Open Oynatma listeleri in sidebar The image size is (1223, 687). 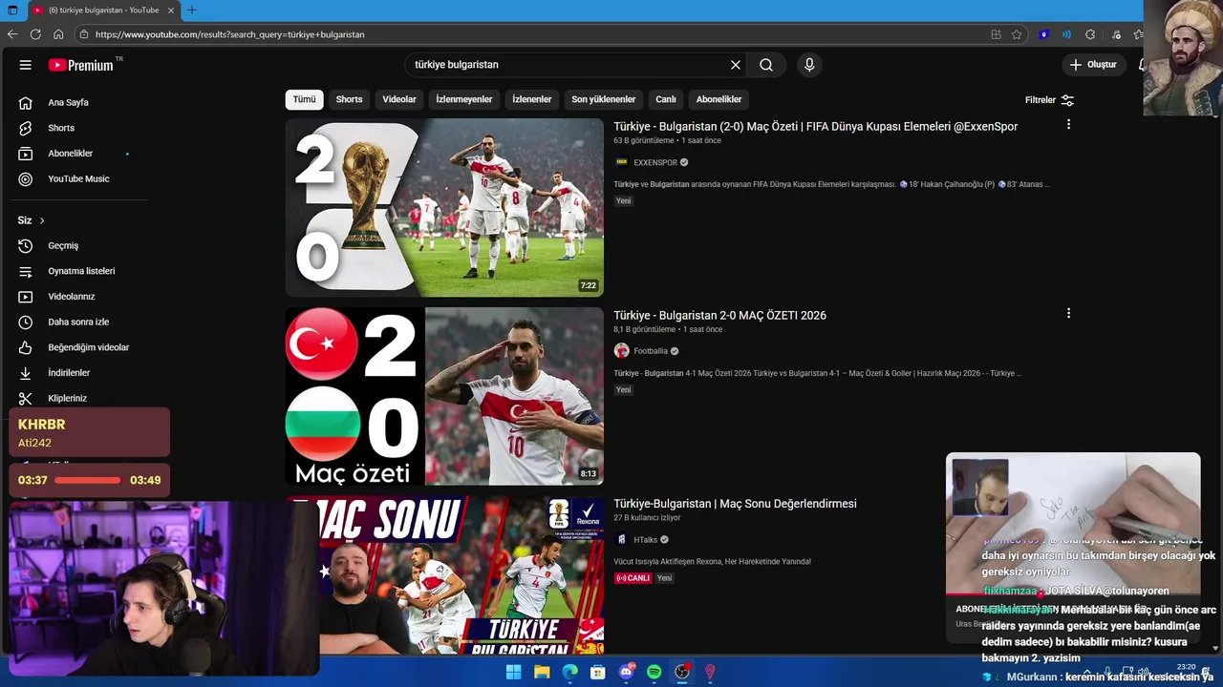81,271
